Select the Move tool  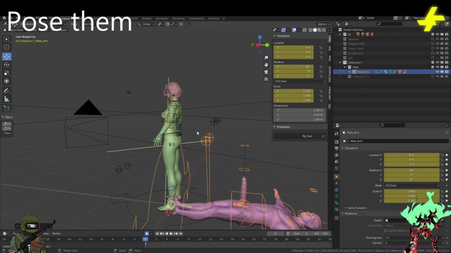point(7,57)
